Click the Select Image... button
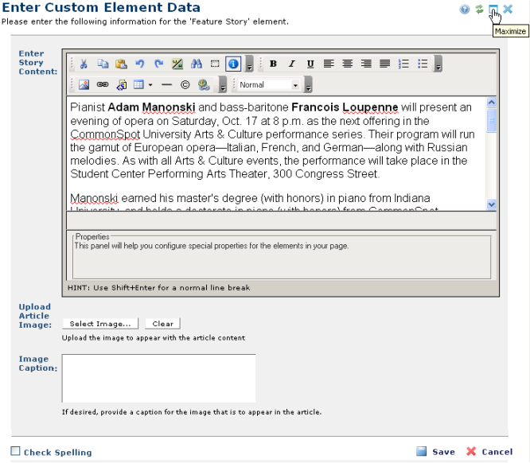 (x=100, y=324)
